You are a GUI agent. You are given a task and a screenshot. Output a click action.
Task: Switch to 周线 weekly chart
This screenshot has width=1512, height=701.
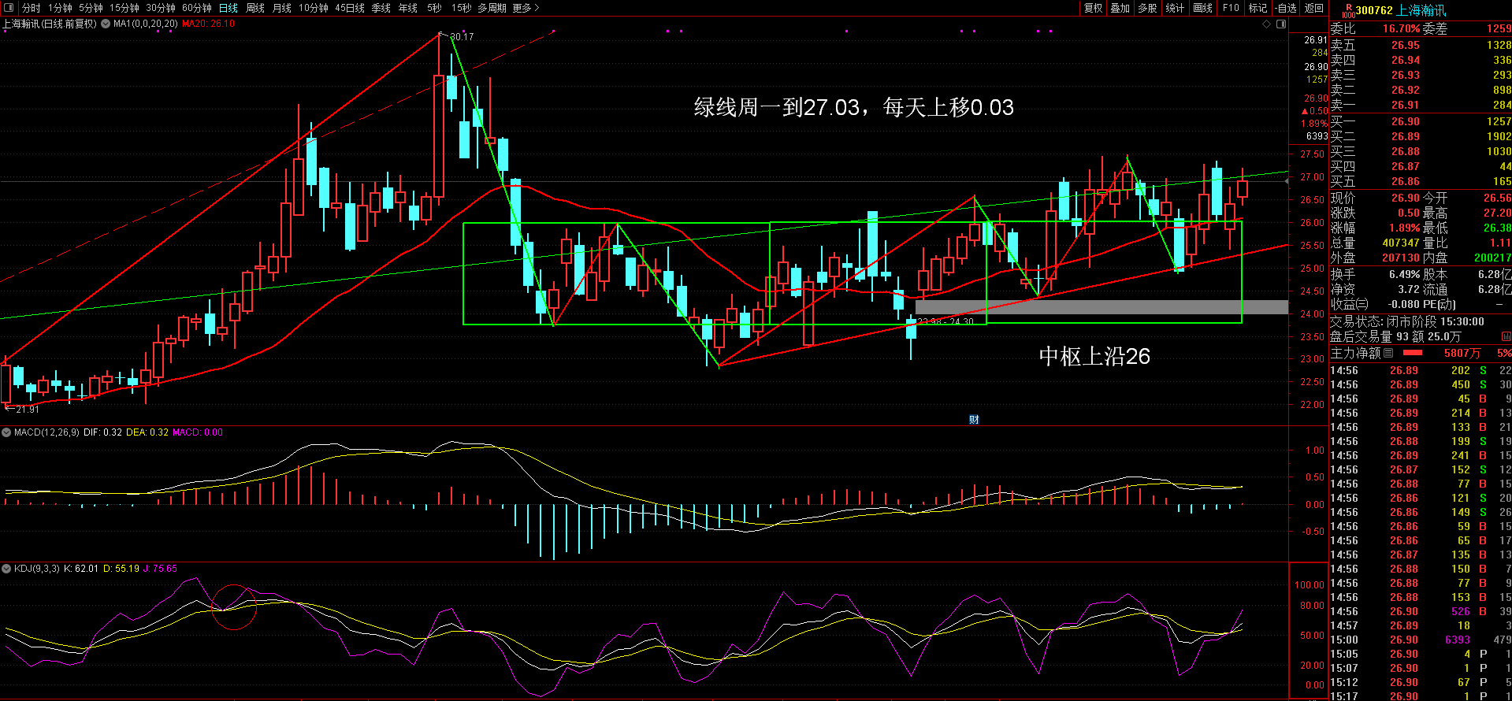tap(255, 8)
